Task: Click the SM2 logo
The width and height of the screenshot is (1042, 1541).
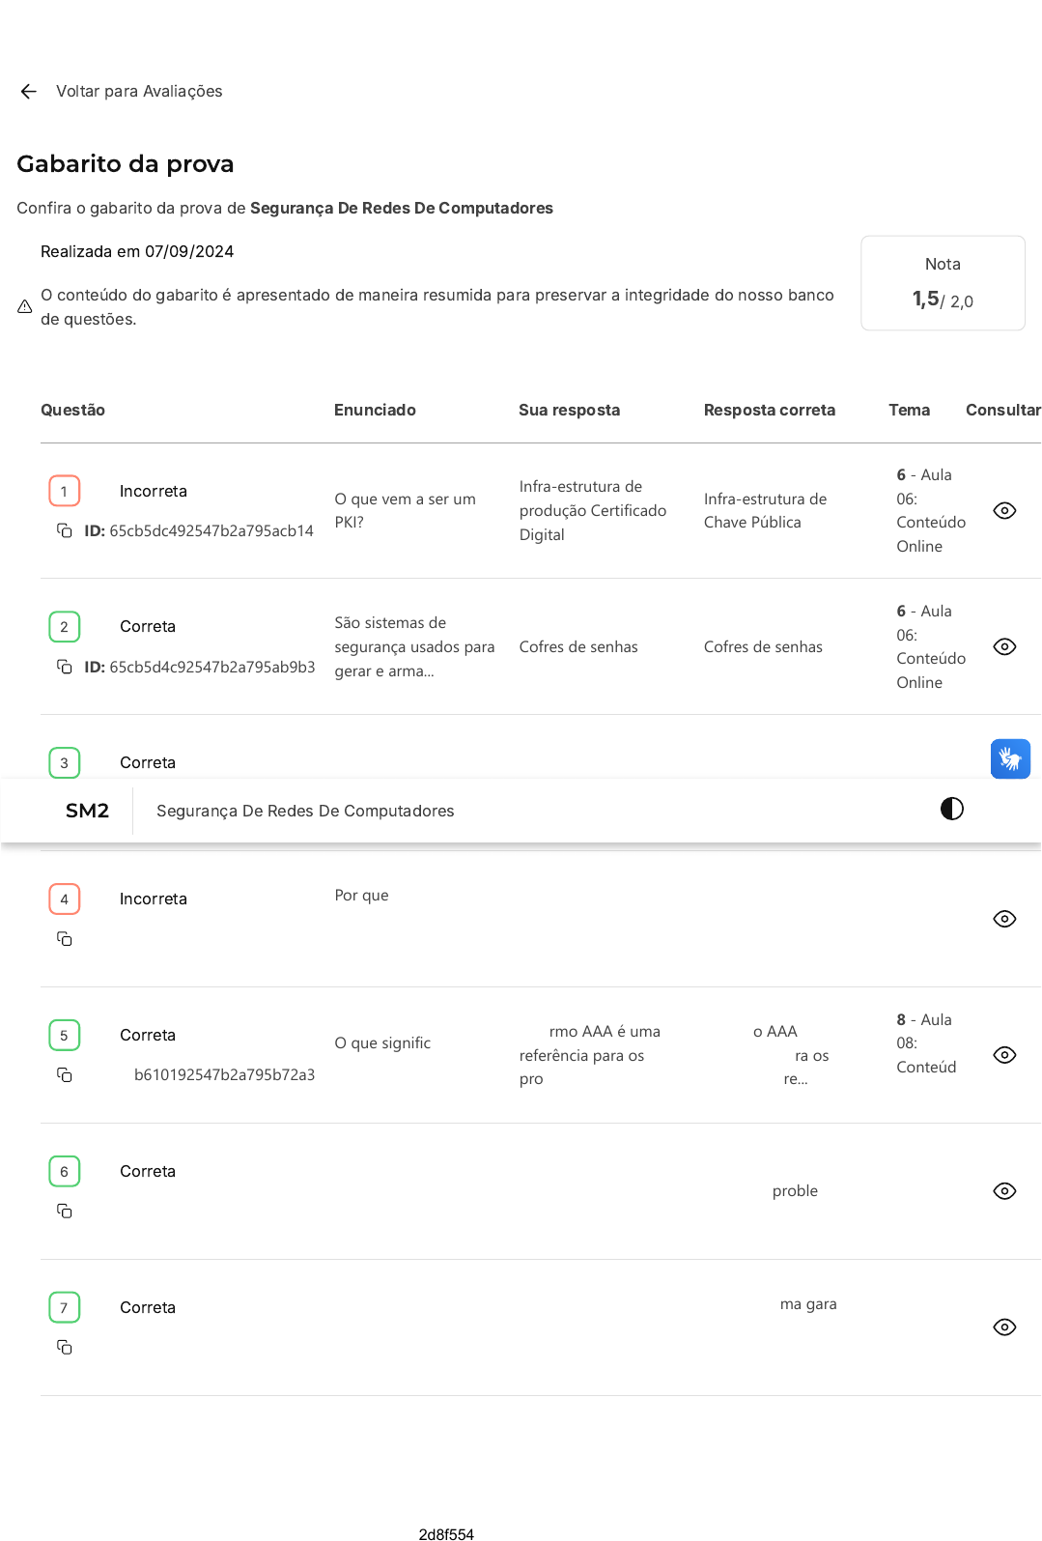Action: [x=87, y=811]
